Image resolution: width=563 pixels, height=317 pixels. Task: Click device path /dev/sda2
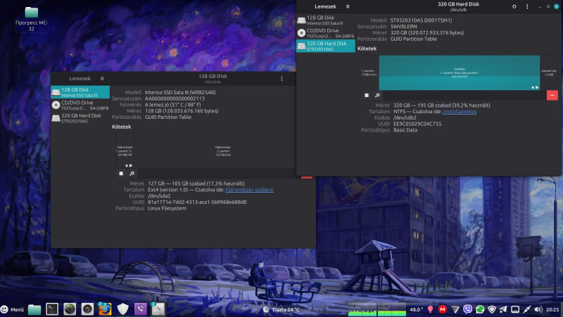pyautogui.click(x=159, y=196)
